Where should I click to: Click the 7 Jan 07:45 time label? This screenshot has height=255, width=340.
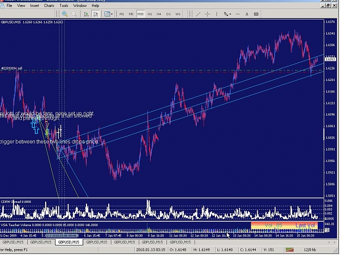(x=114, y=235)
